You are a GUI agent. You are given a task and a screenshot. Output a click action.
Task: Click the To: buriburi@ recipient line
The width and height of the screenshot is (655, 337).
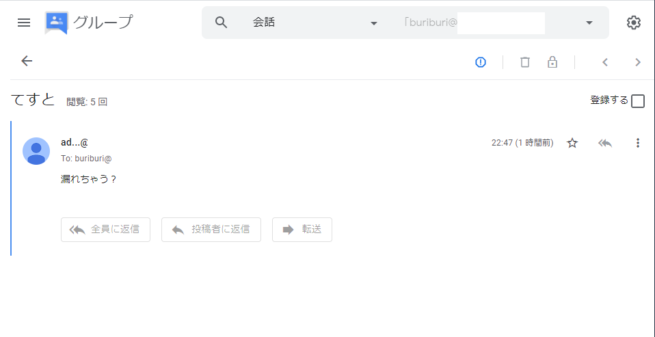[86, 159]
